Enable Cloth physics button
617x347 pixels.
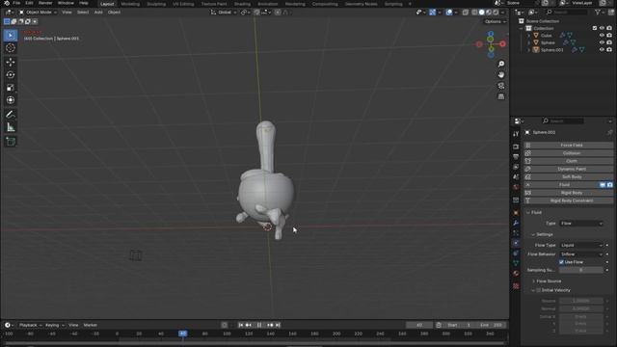tap(568, 161)
